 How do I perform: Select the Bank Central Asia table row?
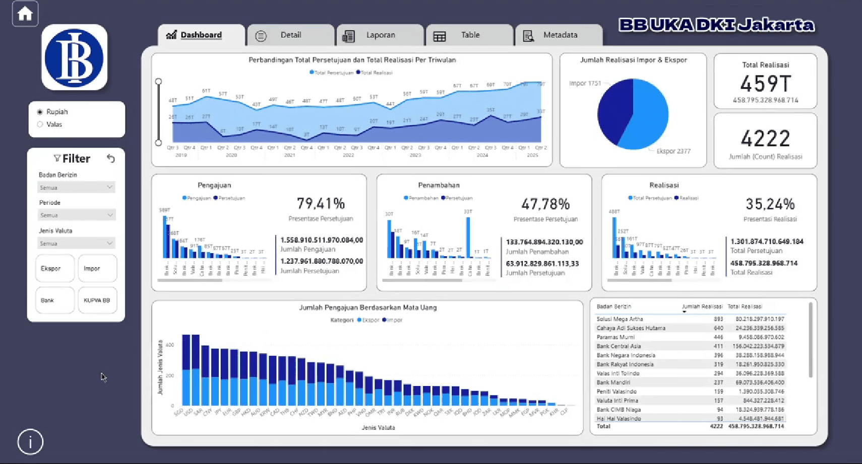click(655, 346)
